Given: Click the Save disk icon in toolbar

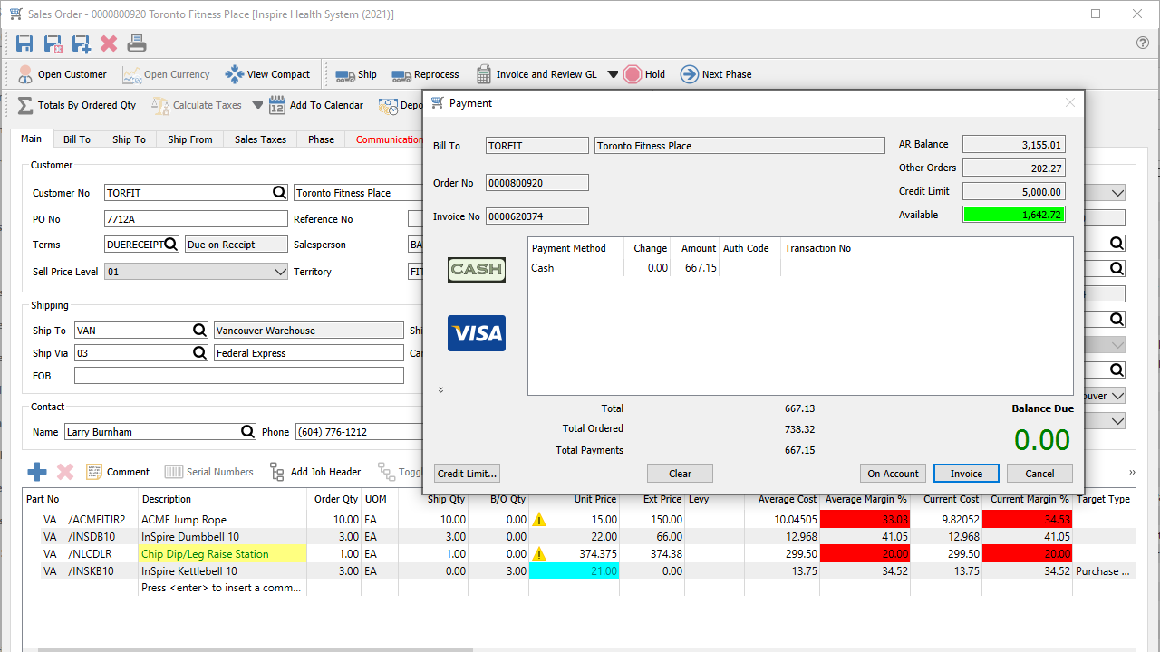Looking at the screenshot, I should click(x=24, y=43).
